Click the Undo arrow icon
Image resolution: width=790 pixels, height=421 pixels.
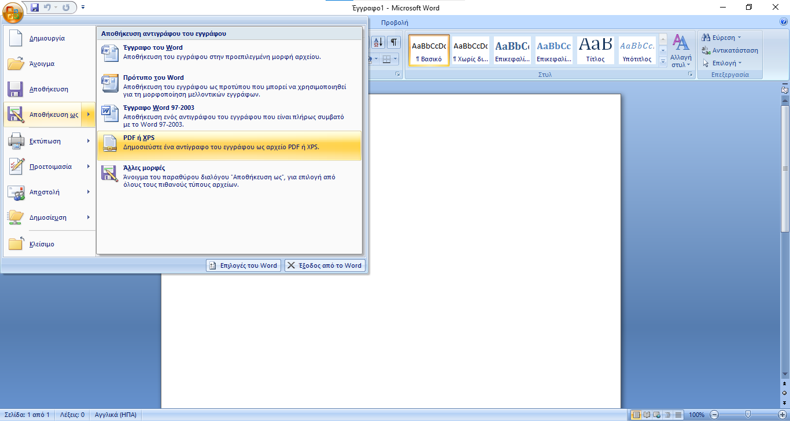click(x=47, y=8)
